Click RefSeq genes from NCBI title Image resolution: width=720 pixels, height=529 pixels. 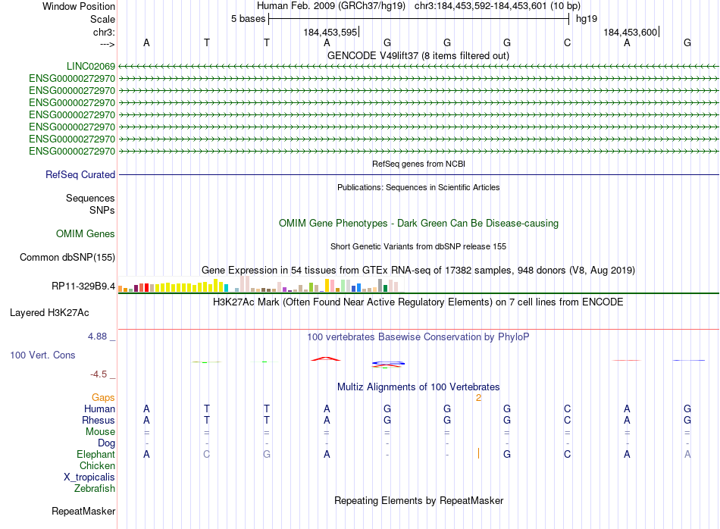[x=418, y=164]
